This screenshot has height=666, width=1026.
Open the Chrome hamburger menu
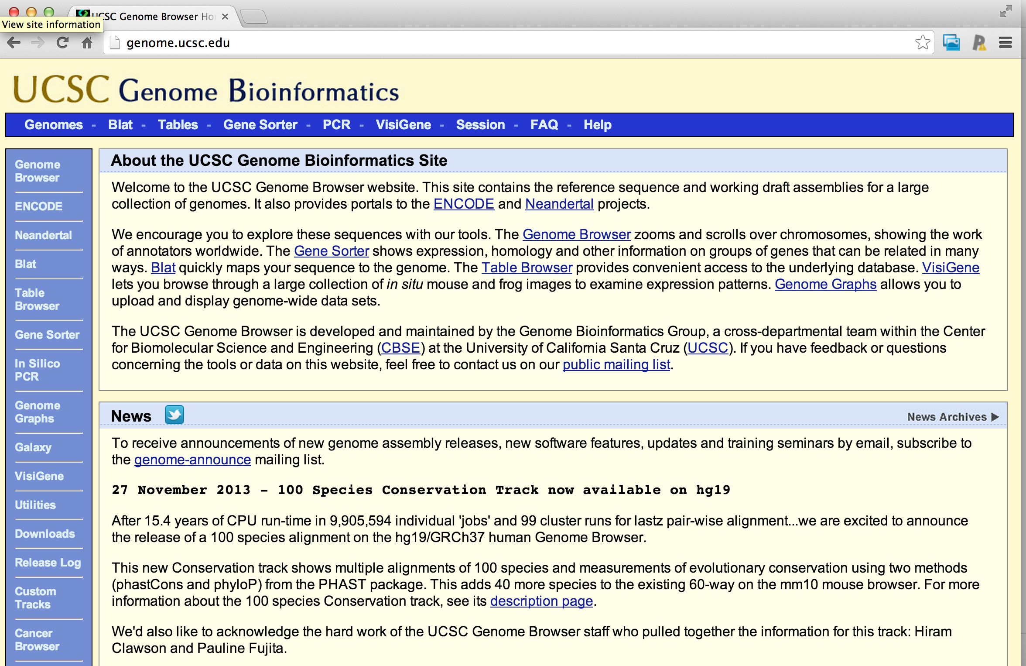[x=1005, y=42]
